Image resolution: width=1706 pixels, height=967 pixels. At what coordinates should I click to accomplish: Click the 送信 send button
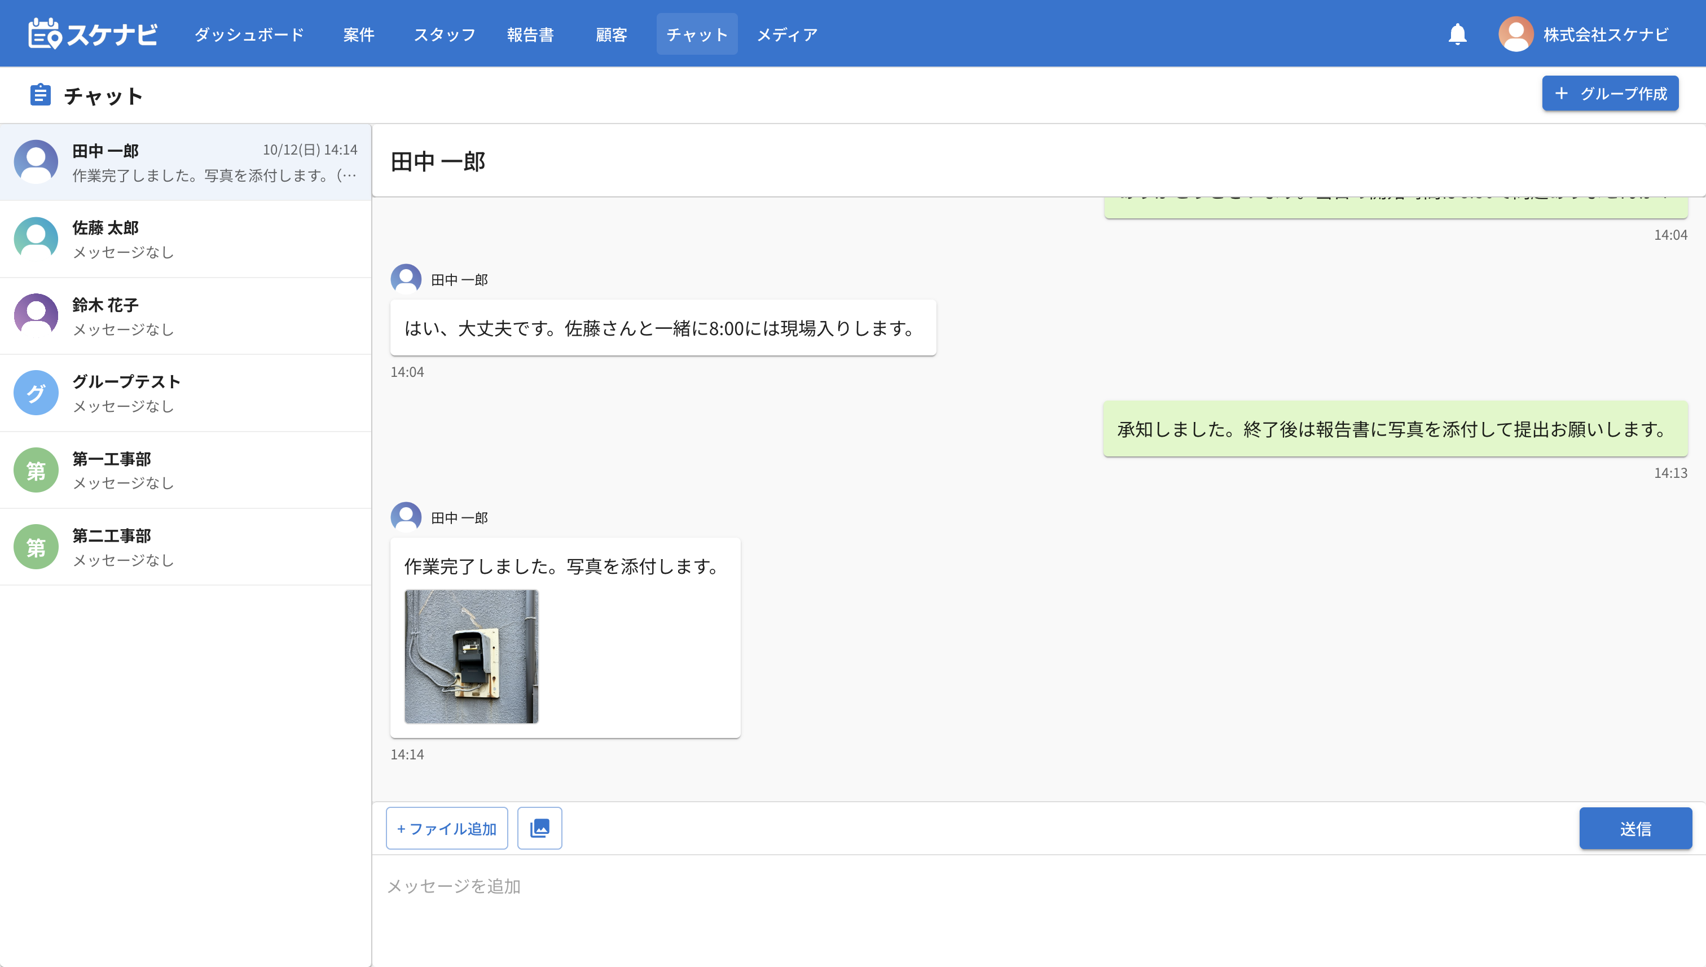[1634, 828]
